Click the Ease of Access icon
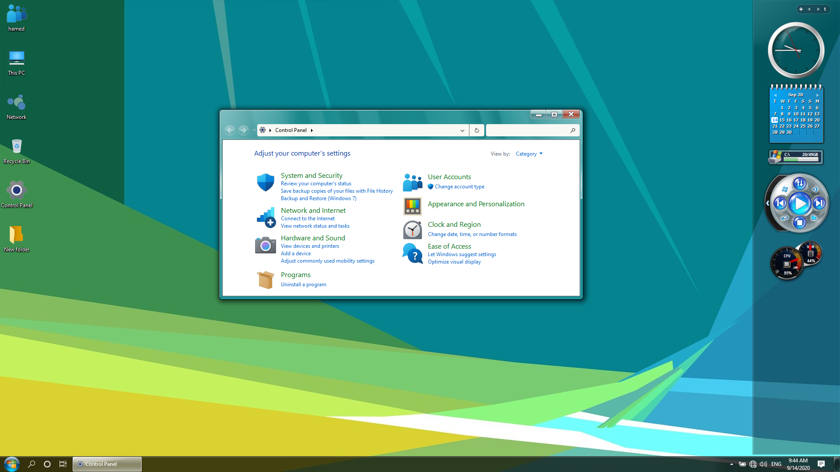 [x=412, y=253]
